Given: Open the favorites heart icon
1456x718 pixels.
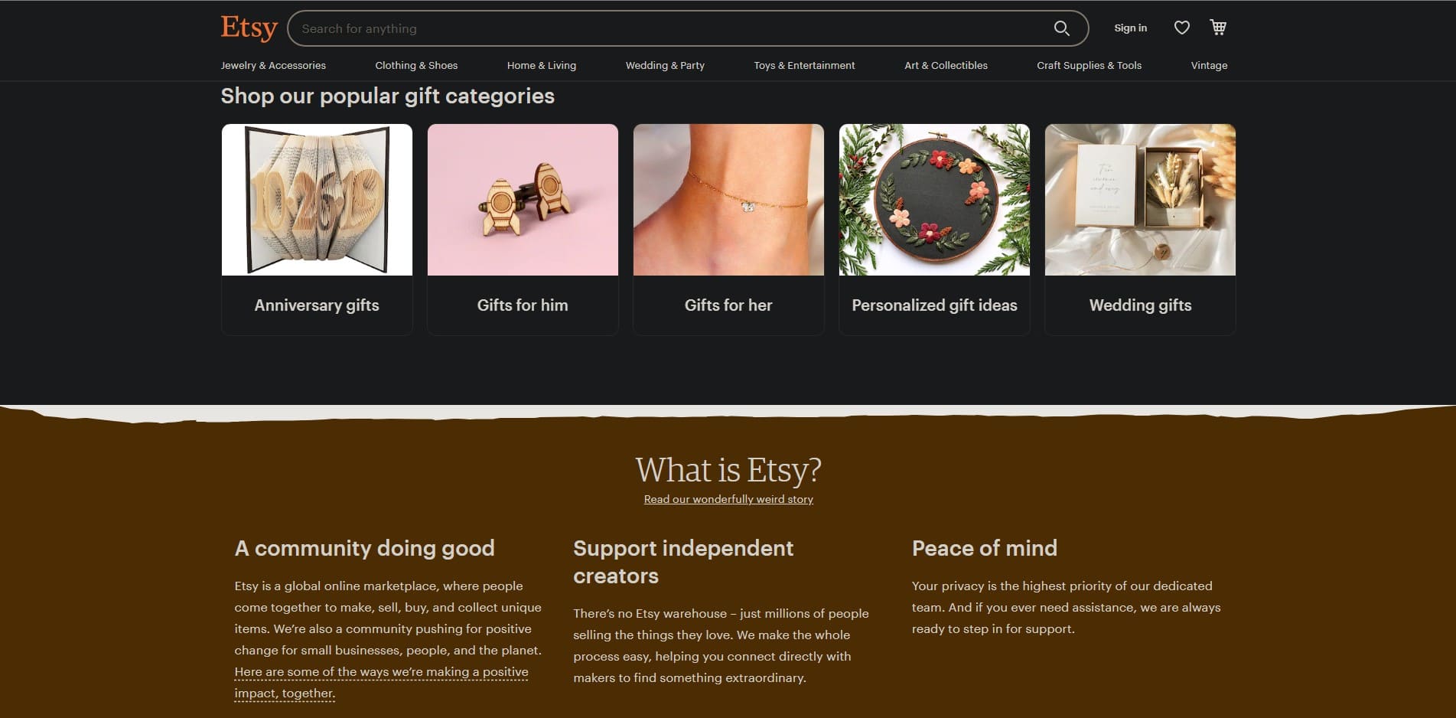Looking at the screenshot, I should point(1181,28).
